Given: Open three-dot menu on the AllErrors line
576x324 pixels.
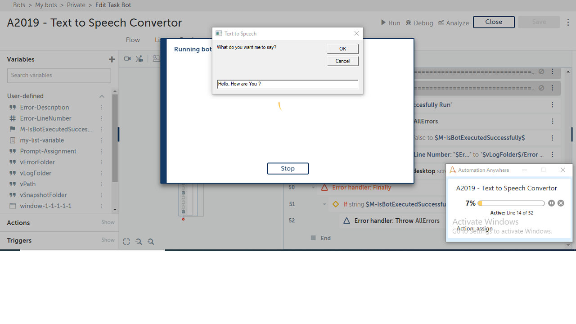Looking at the screenshot, I should pos(553,121).
